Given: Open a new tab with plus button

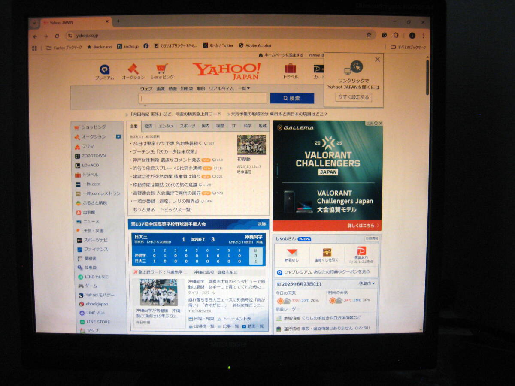Looking at the screenshot, I should click(118, 21).
